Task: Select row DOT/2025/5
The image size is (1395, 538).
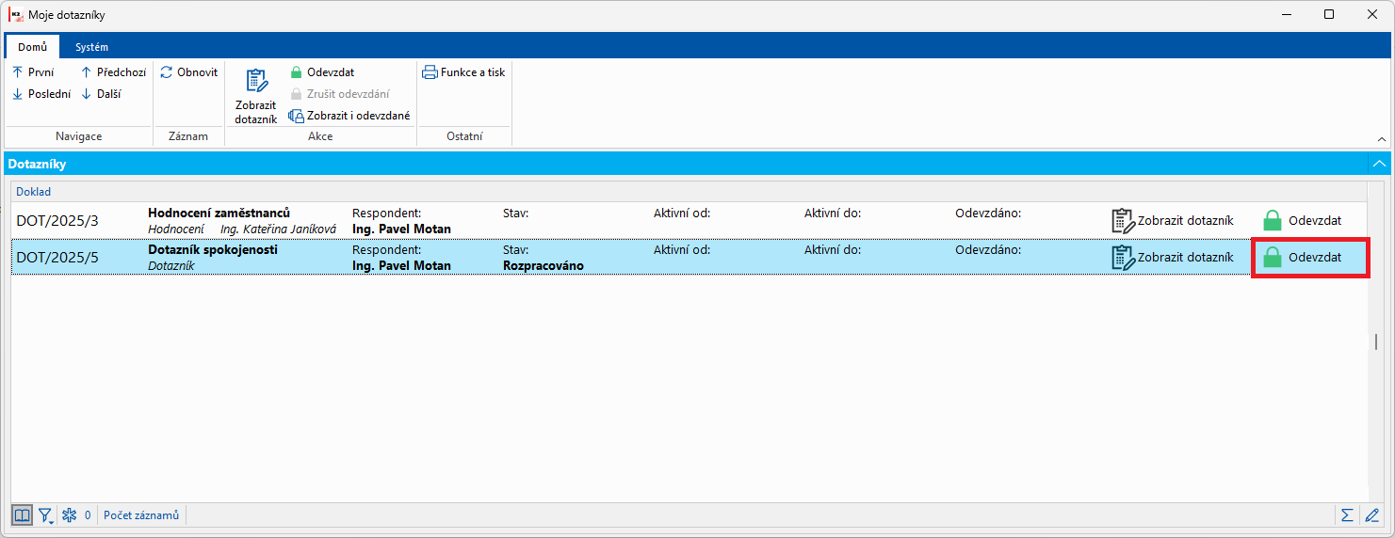Action: [689, 258]
